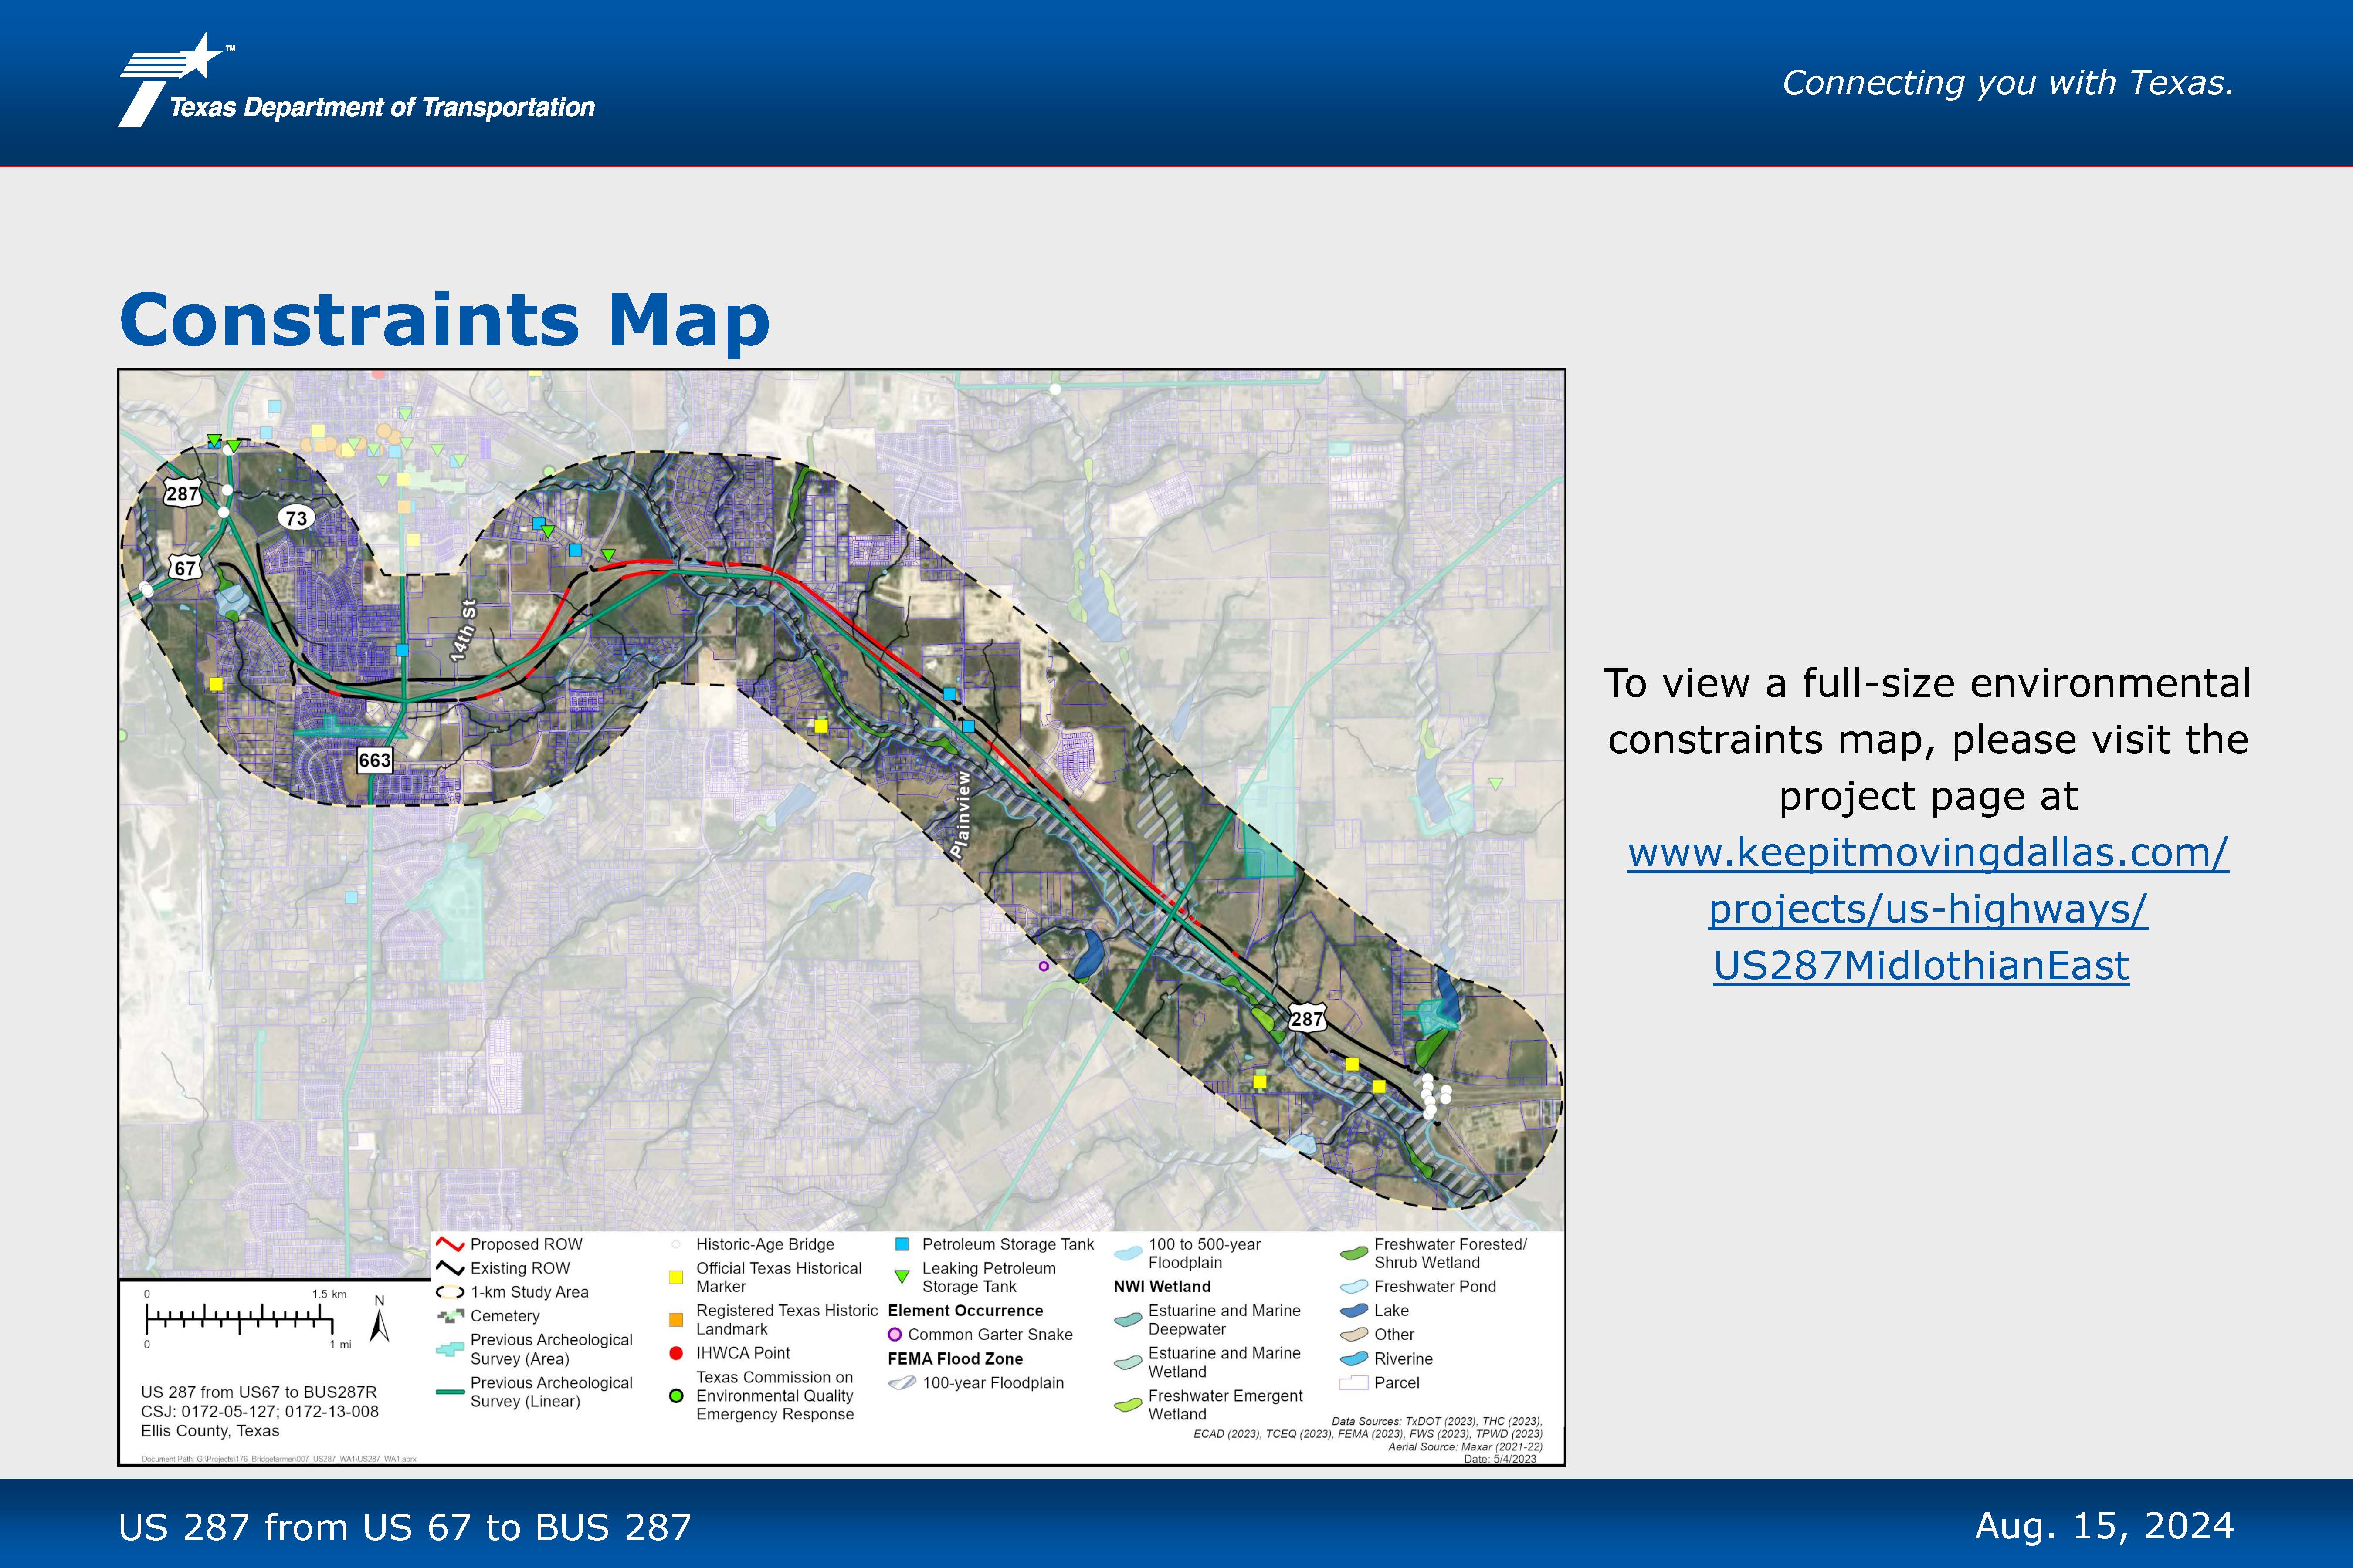
Task: Click the 'NWI Wetland' legend heading
Action: pos(1163,1287)
